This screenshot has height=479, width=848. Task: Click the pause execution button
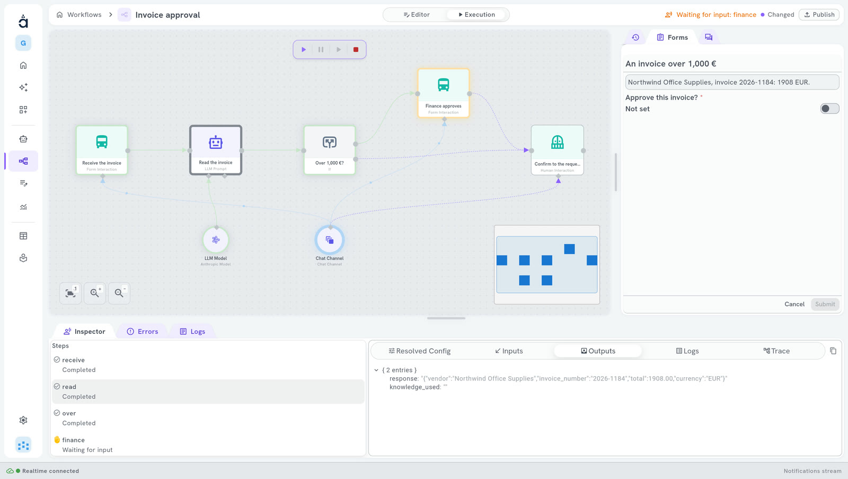pyautogui.click(x=321, y=50)
